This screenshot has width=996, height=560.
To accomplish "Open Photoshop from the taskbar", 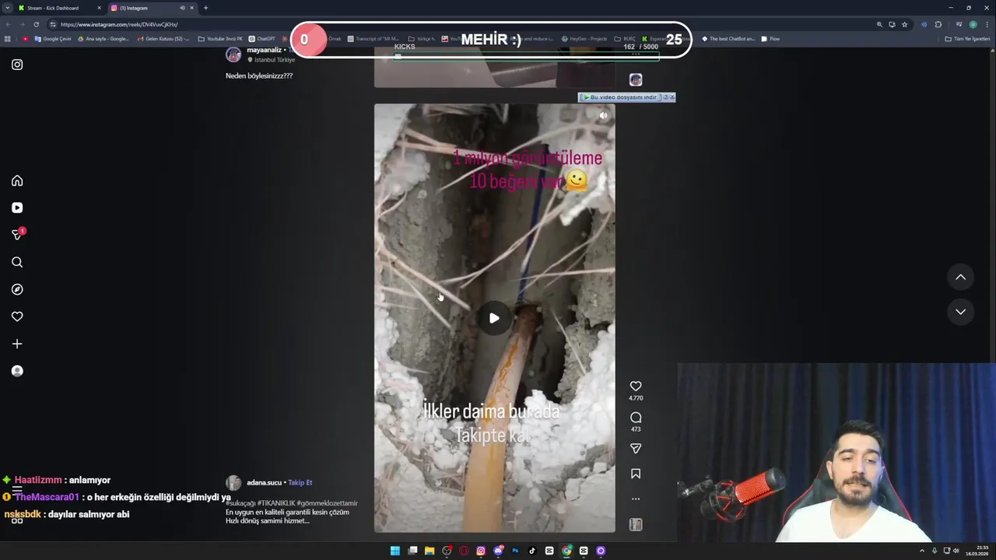I will 515,551.
